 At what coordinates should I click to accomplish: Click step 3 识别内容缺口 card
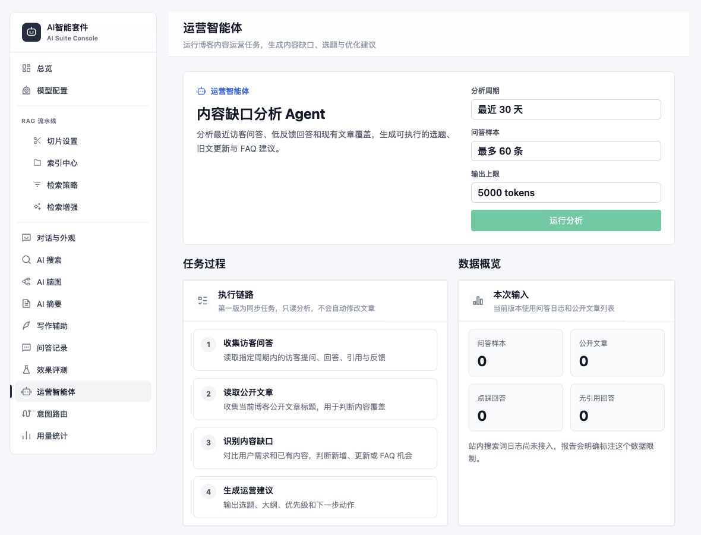315,448
